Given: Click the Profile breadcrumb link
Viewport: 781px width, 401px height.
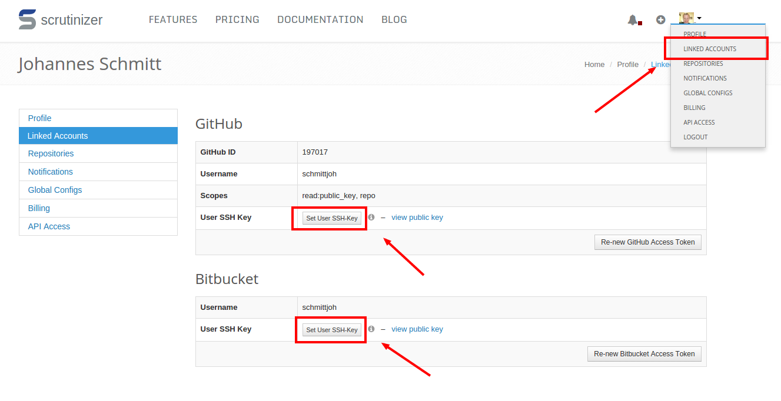Looking at the screenshot, I should point(628,64).
